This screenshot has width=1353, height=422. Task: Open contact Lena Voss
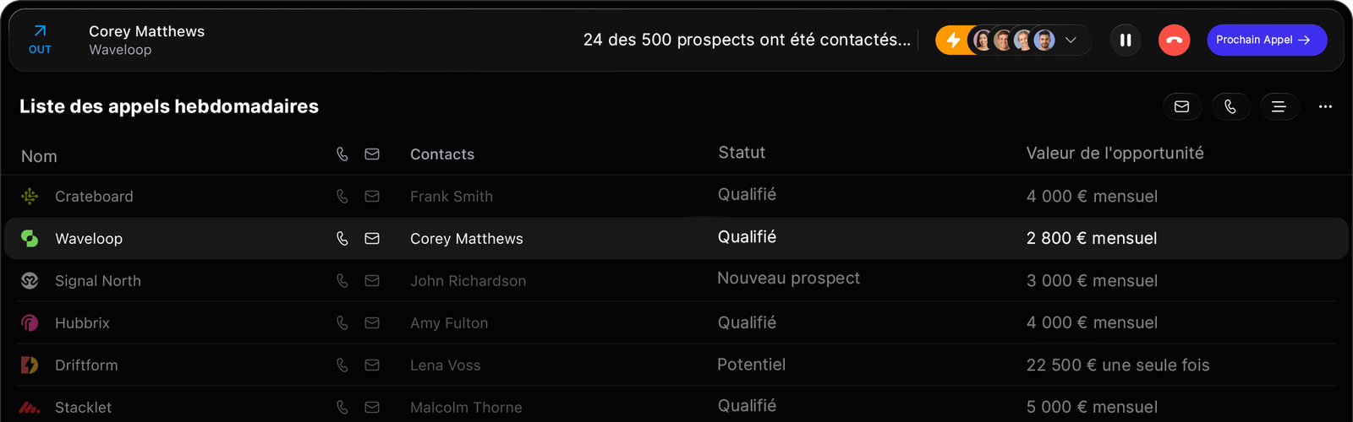pyautogui.click(x=445, y=365)
